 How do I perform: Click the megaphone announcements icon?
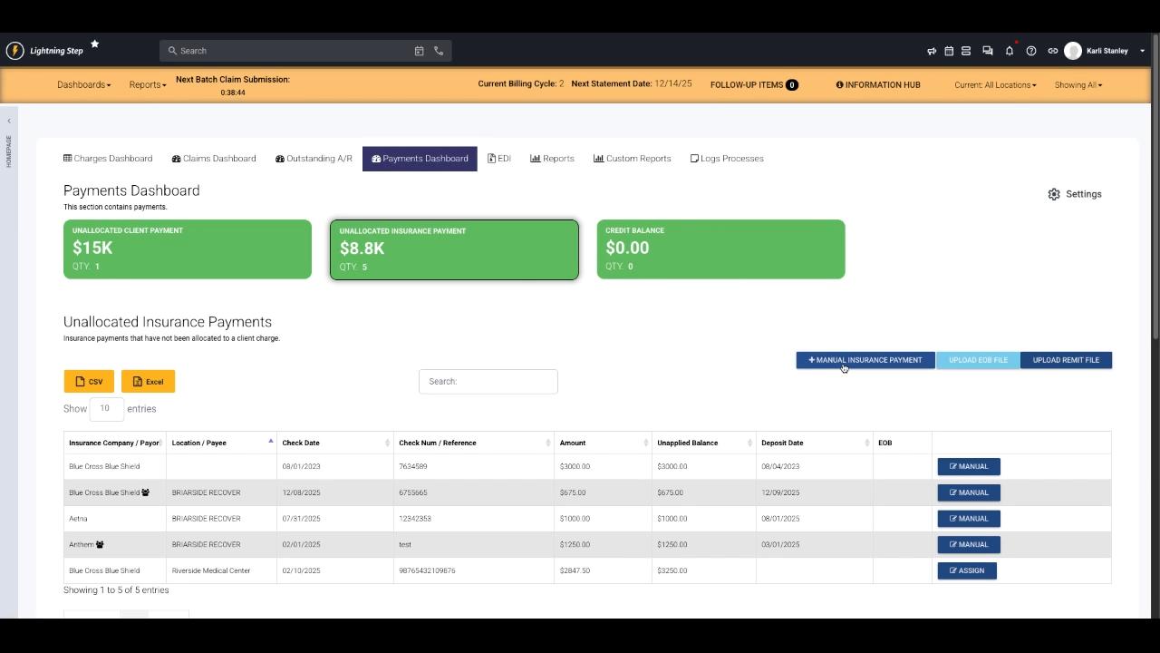(x=932, y=51)
